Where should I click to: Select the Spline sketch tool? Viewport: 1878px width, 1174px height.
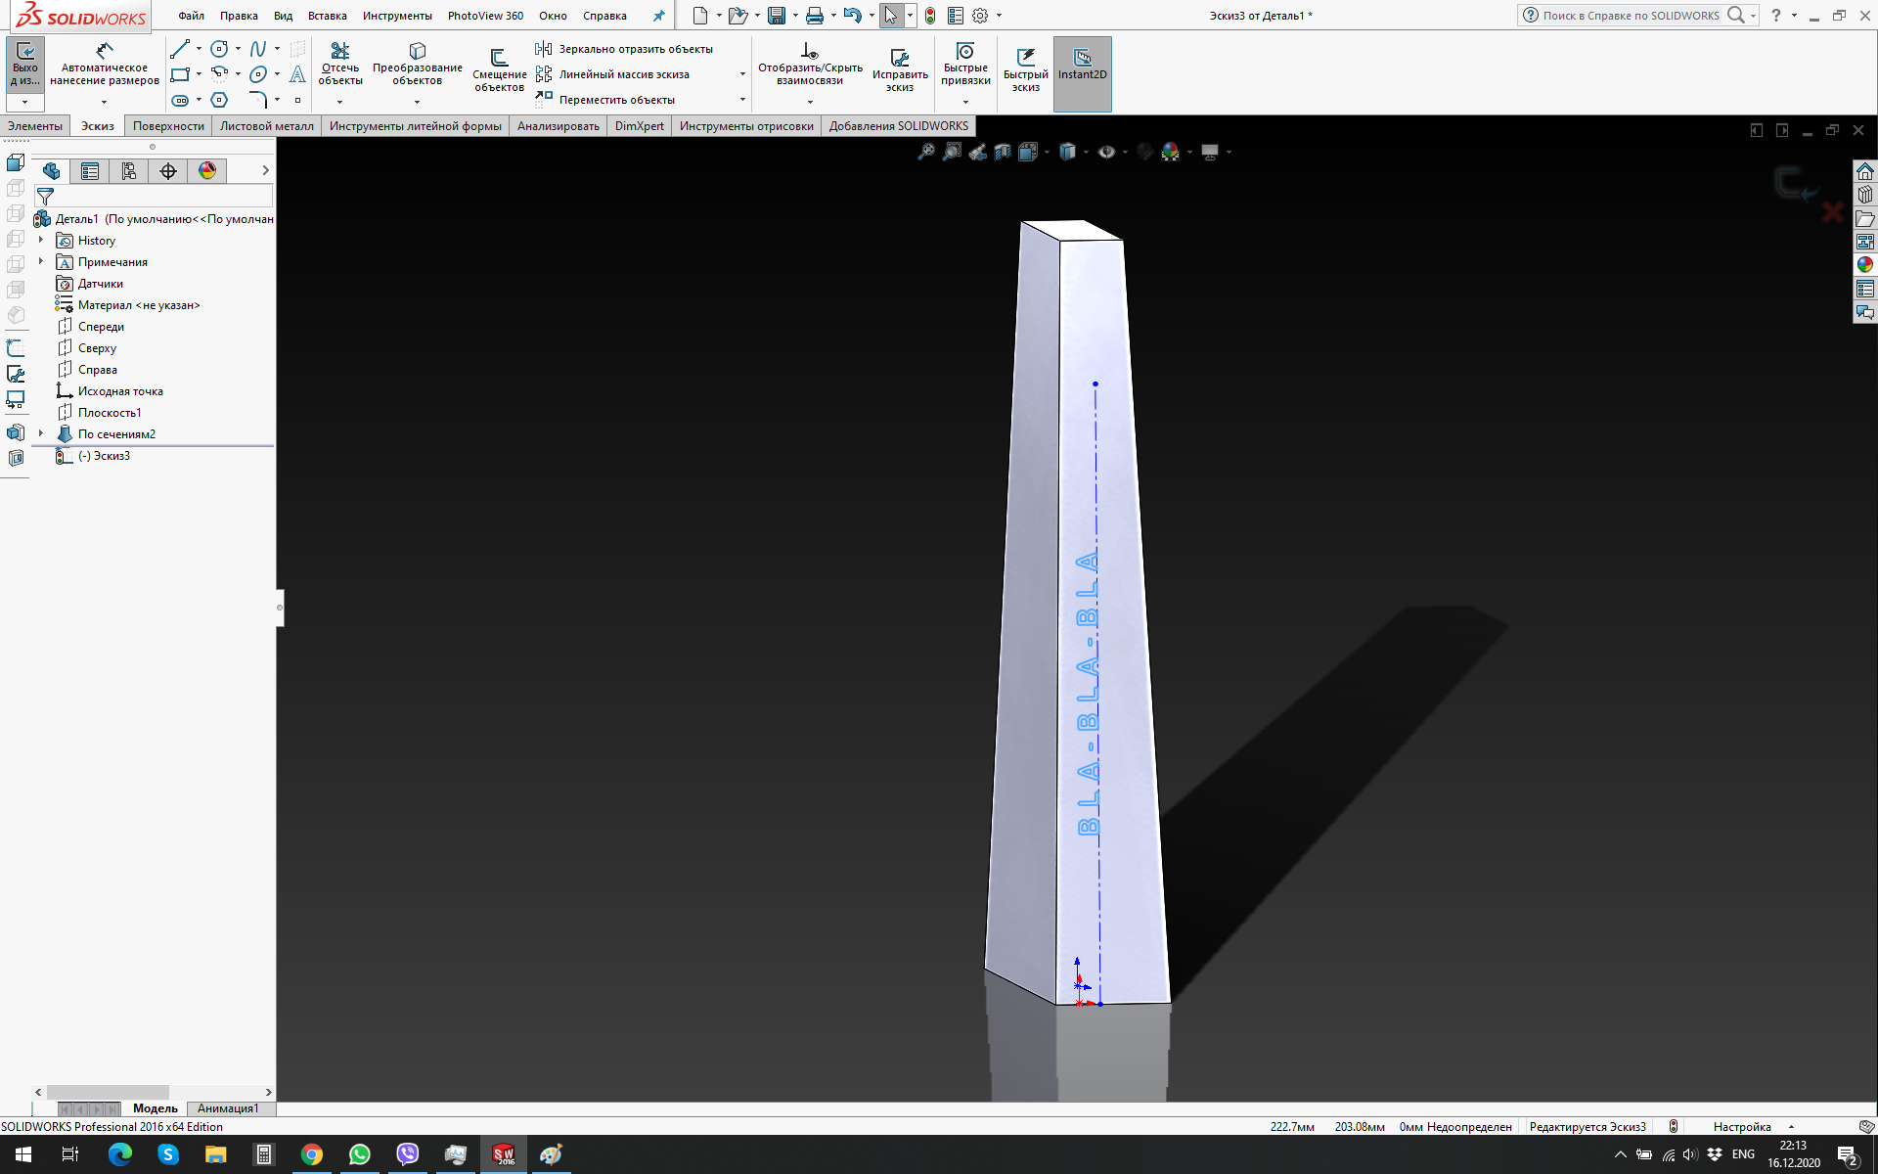click(258, 49)
